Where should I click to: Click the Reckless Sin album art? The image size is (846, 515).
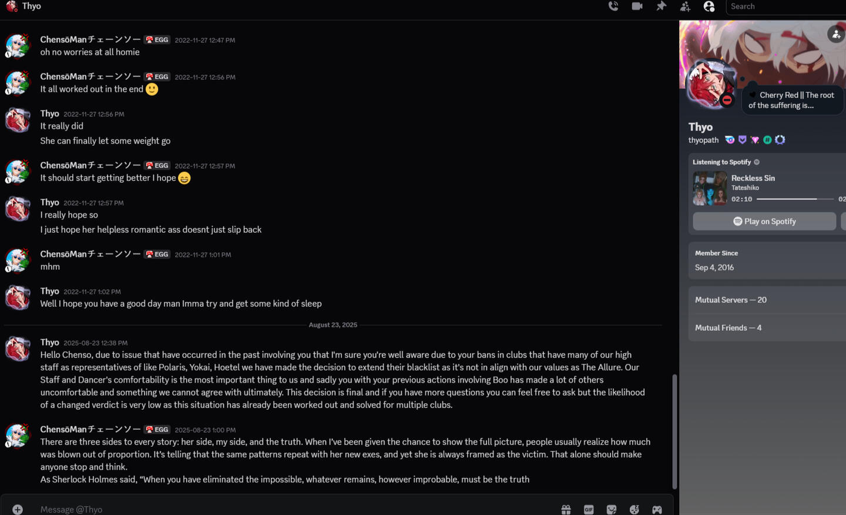[710, 188]
